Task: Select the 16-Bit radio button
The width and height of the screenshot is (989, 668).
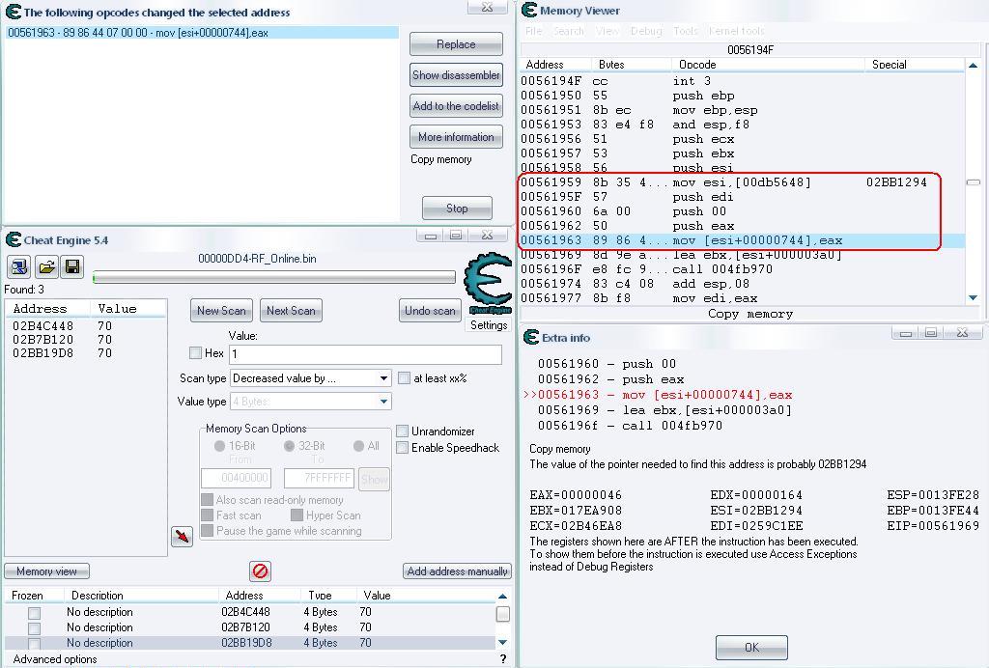Action: (x=219, y=446)
